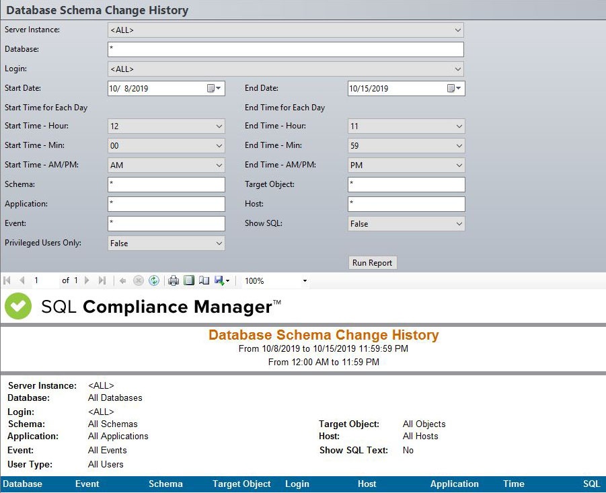Screen dimensions: 606x493
Task: Click the Run Report button
Action: 373,263
